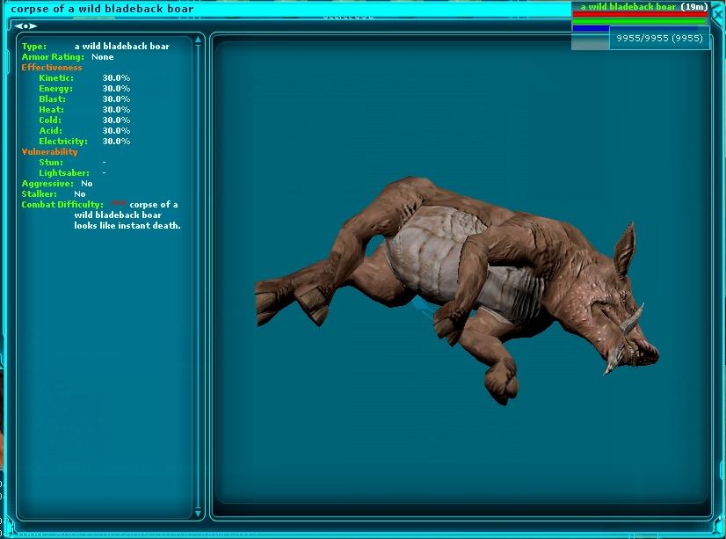Click the 'Cold:' label
The width and height of the screenshot is (726, 539).
pyautogui.click(x=50, y=120)
